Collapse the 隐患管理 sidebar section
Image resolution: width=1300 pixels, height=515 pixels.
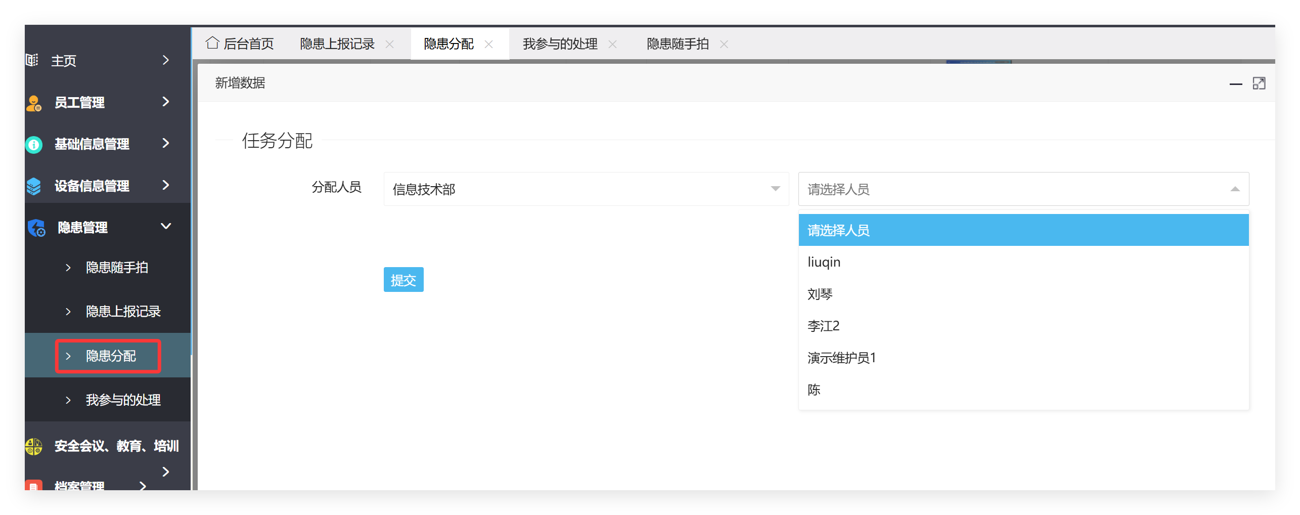pyautogui.click(x=166, y=227)
